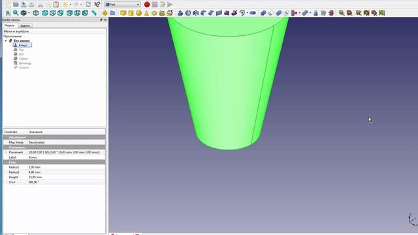Select the Measure distance tool

click(x=94, y=13)
